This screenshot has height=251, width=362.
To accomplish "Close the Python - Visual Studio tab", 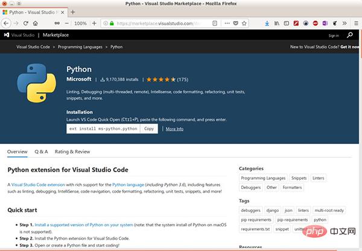I will (63, 13).
